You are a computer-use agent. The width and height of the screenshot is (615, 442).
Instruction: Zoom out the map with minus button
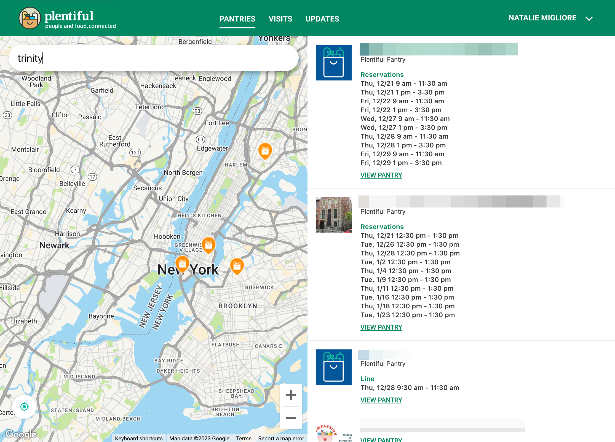point(291,418)
